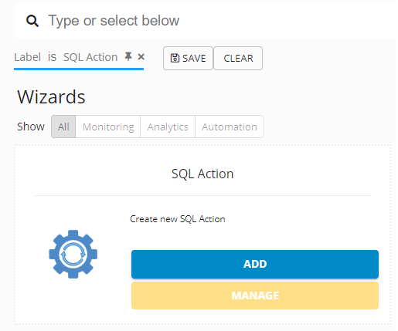
Task: Open Manage for SQL Action wizard
Action: (x=255, y=296)
